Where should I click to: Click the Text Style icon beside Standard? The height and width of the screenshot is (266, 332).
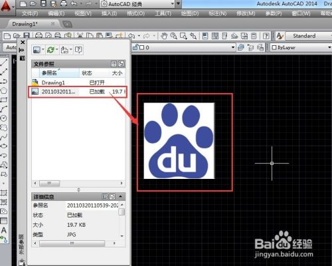pyautogui.click(x=280, y=36)
